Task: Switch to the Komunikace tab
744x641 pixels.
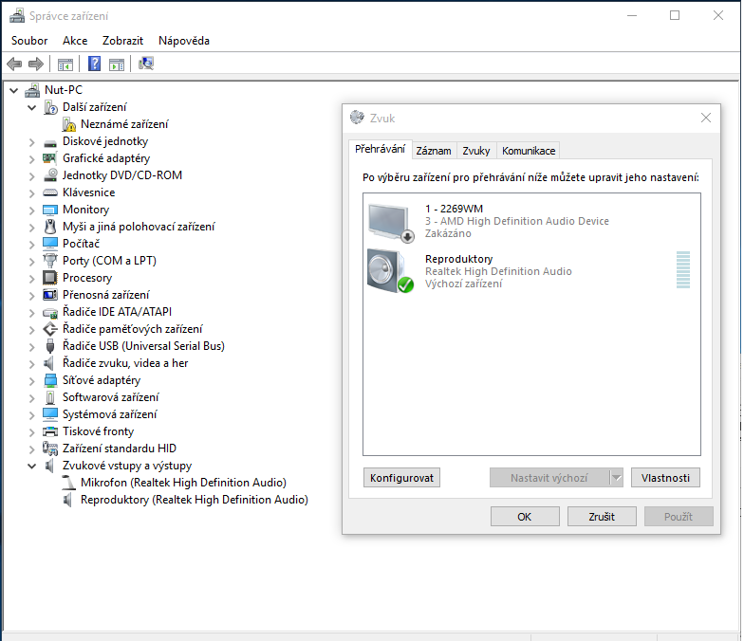Action: coord(529,151)
